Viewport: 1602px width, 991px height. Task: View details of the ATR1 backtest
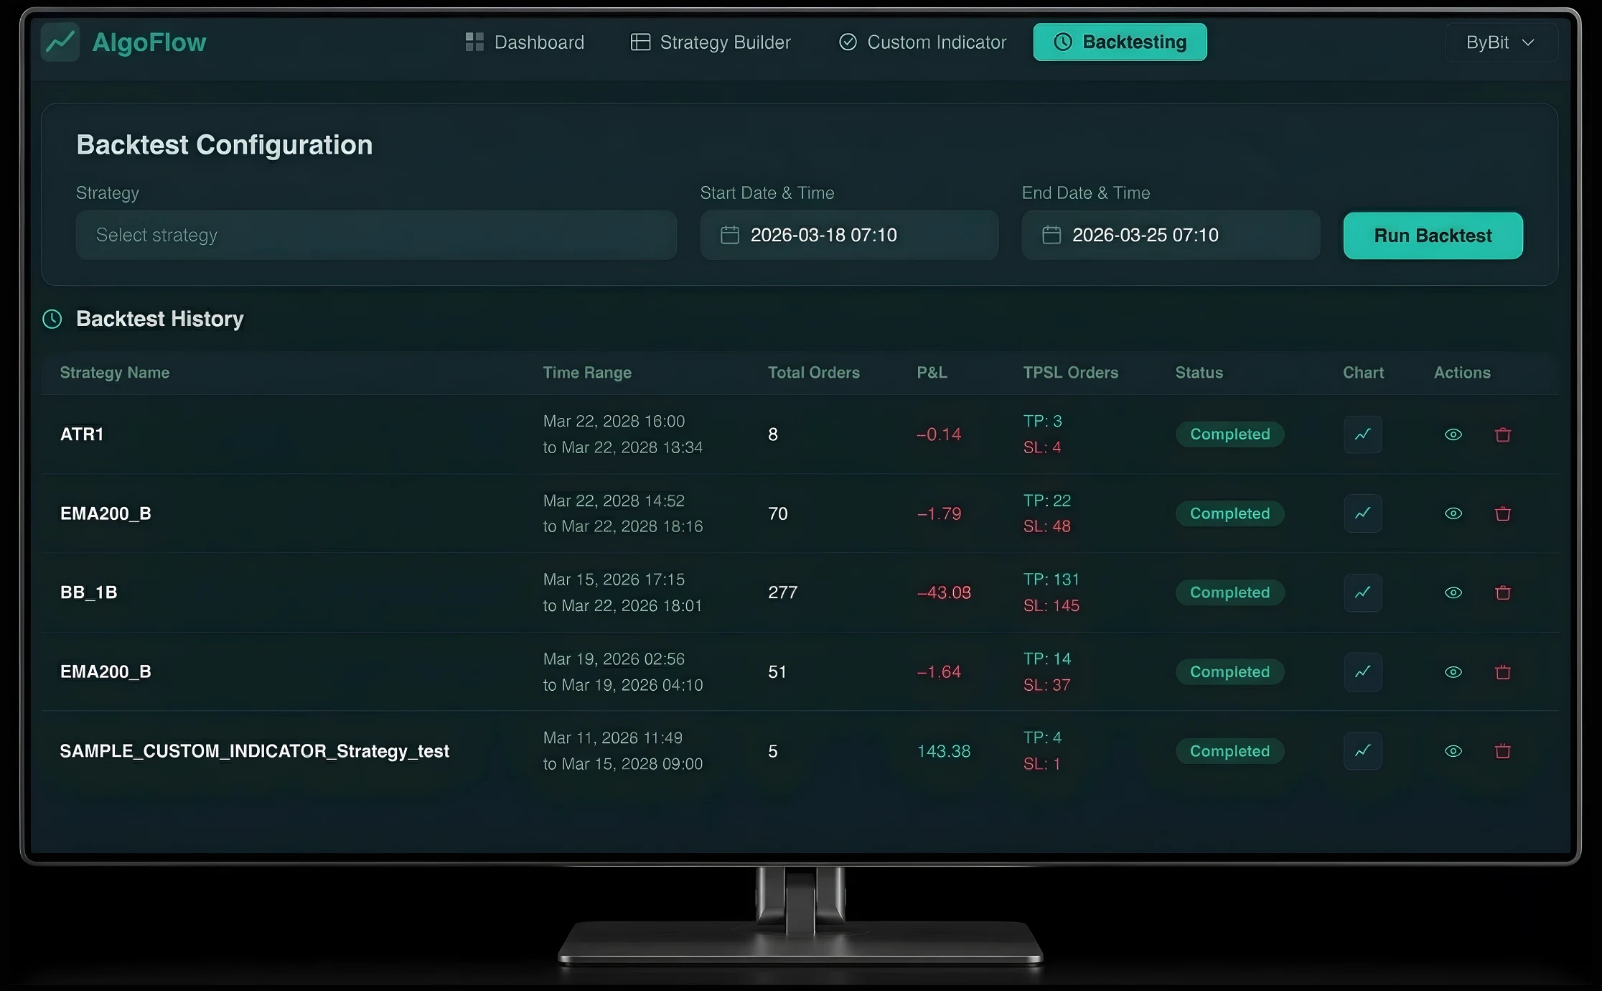(1453, 434)
